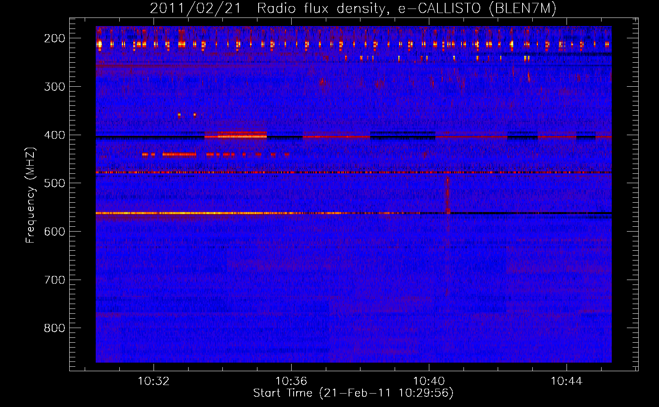
Task: Select the 'Frequency (MHZ)' axis label
Action: (x=31, y=195)
